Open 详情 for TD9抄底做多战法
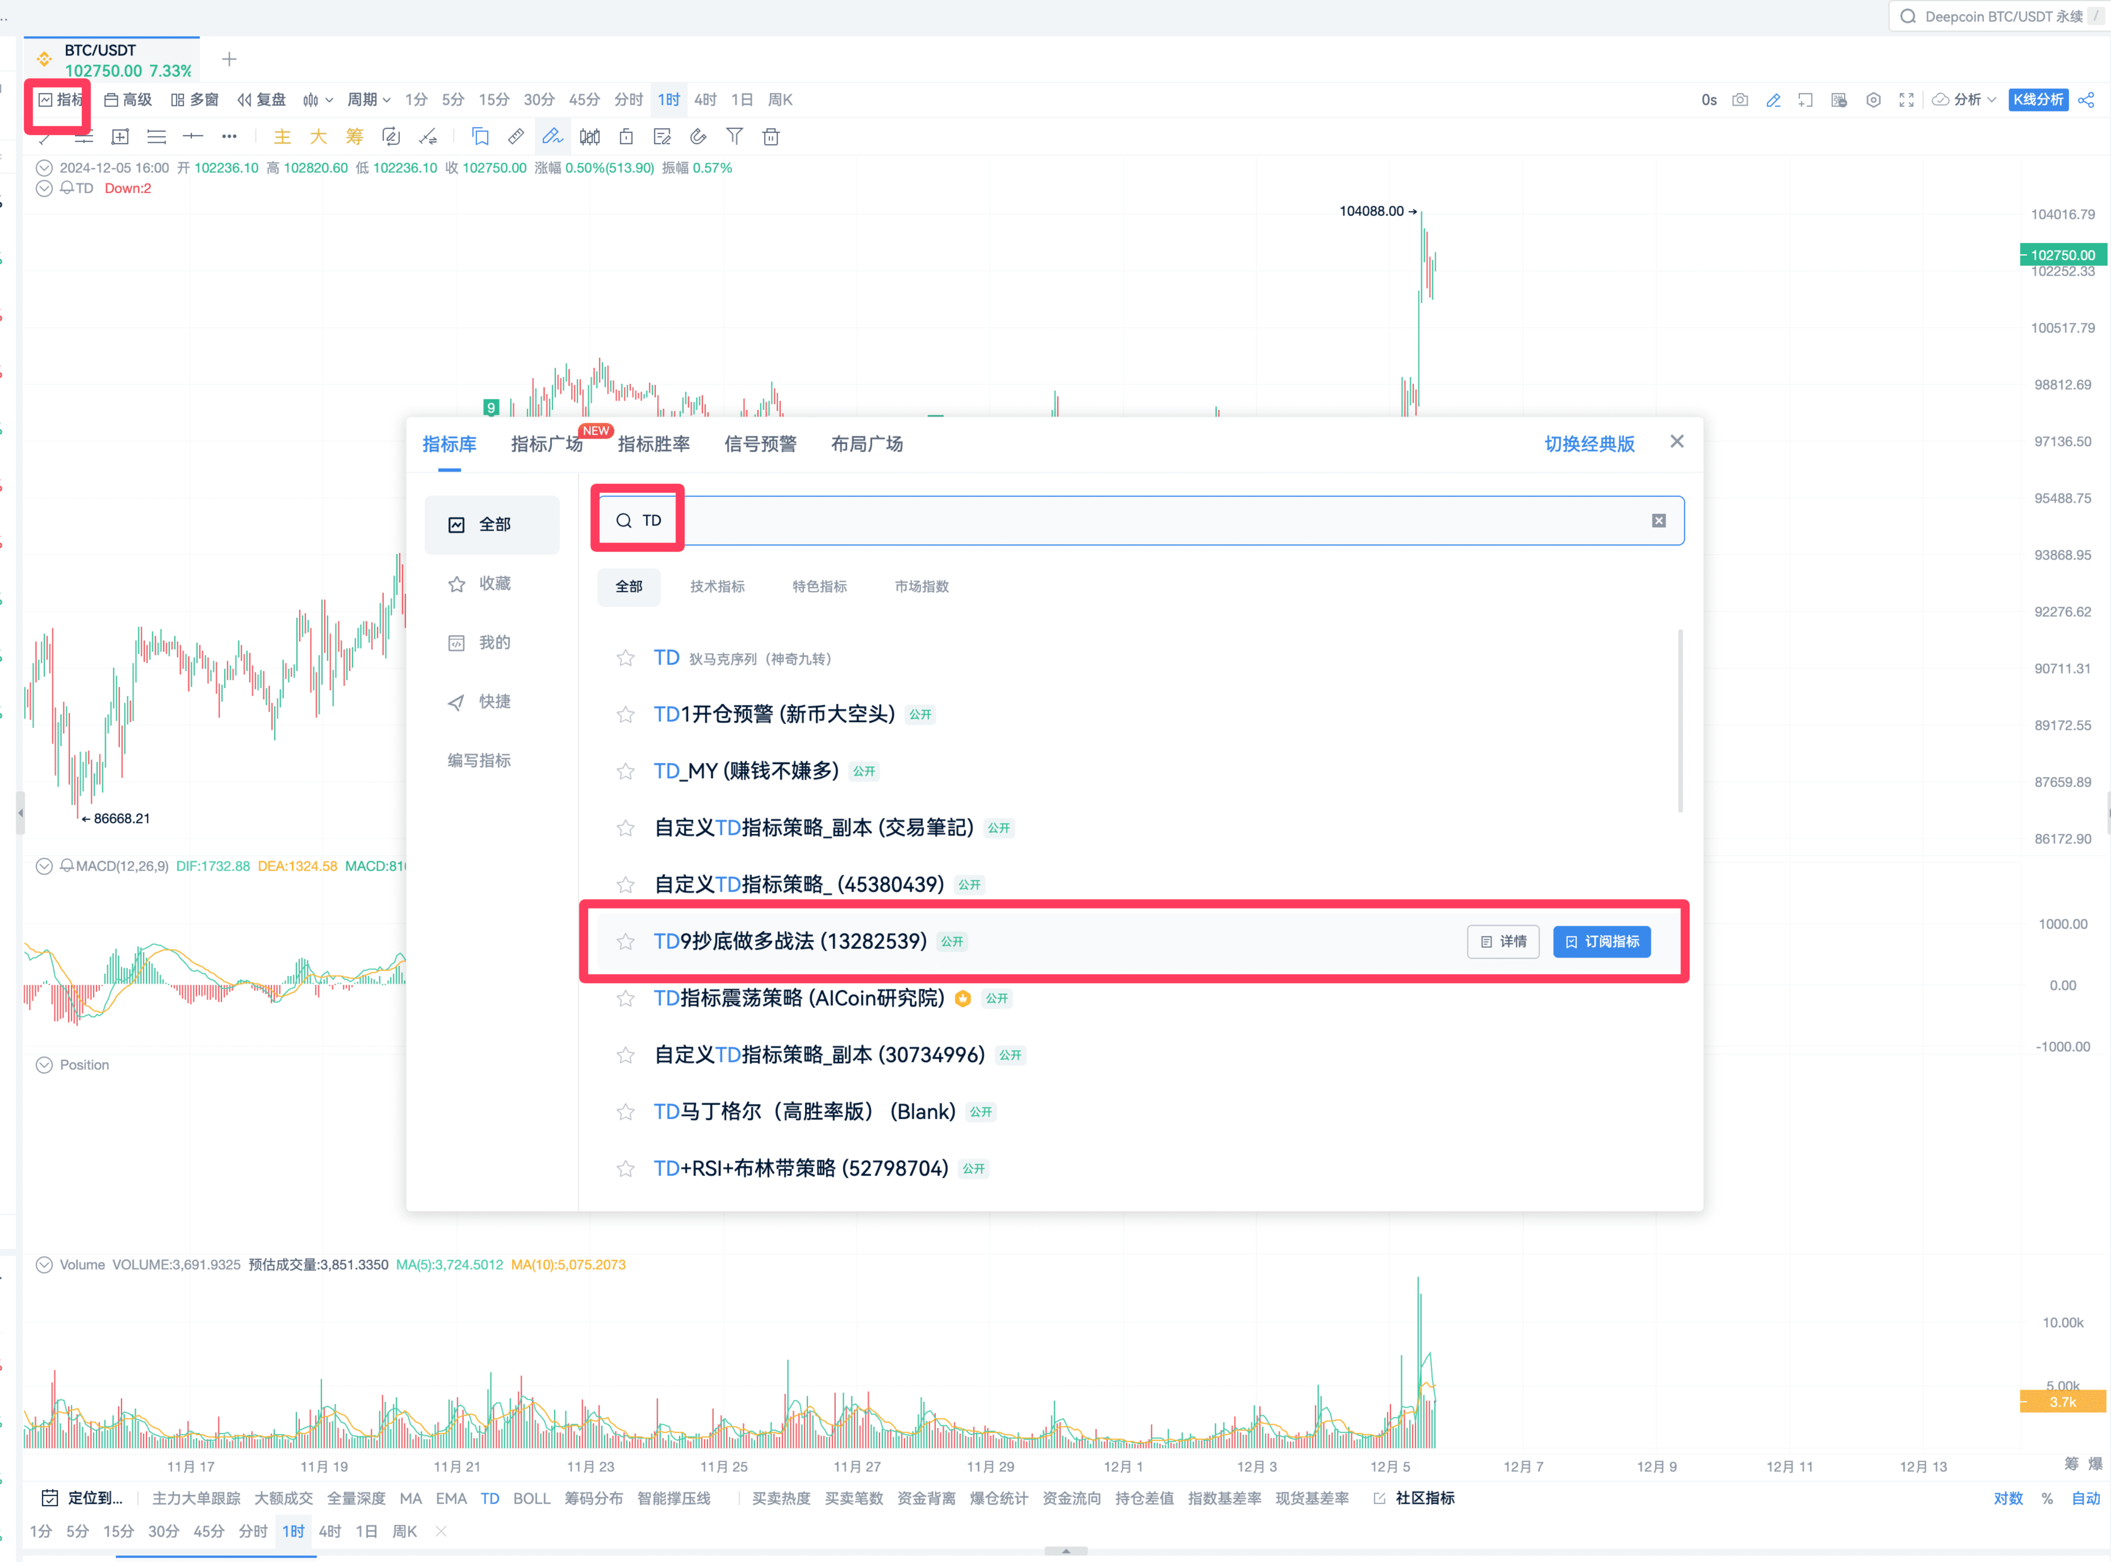Image resolution: width=2111 pixels, height=1562 pixels. click(1503, 942)
